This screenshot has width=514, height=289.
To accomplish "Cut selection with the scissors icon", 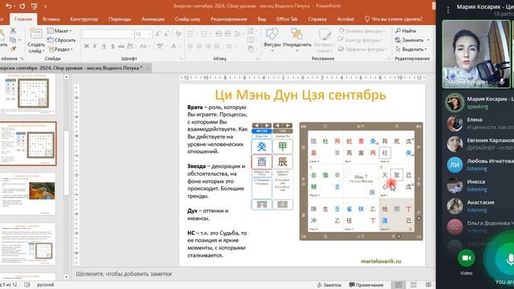I will click(13, 31).
